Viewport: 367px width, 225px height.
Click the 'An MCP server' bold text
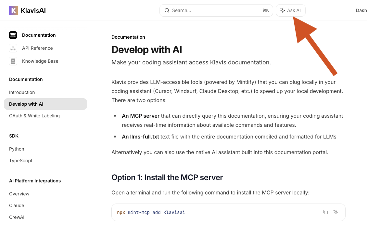click(x=141, y=116)
